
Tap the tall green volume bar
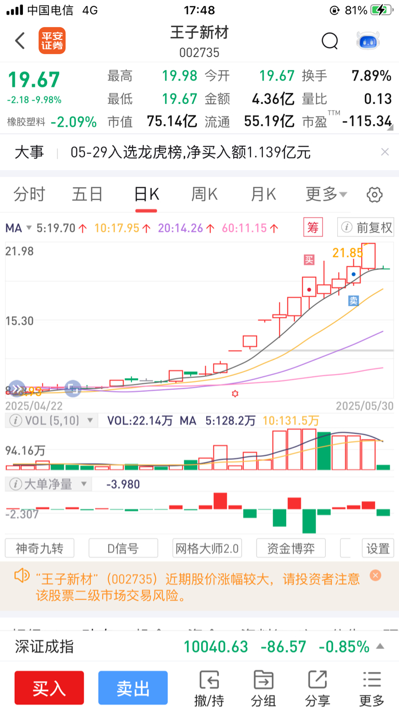324,451
